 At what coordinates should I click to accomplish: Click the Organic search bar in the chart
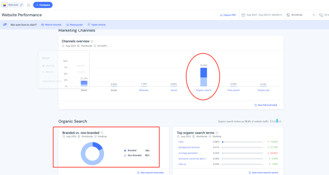coord(203,77)
